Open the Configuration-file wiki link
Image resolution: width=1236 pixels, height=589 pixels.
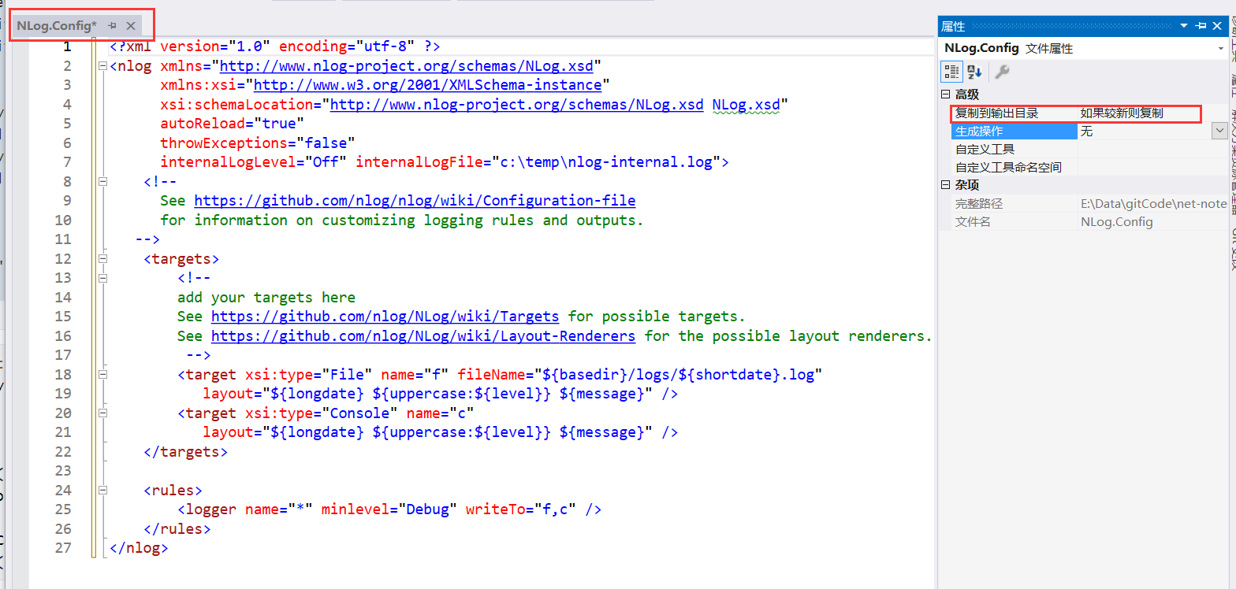point(415,201)
